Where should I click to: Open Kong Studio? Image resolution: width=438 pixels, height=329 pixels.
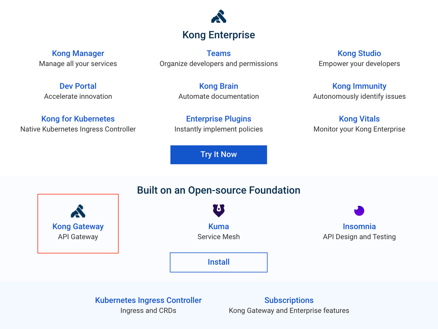tap(359, 53)
